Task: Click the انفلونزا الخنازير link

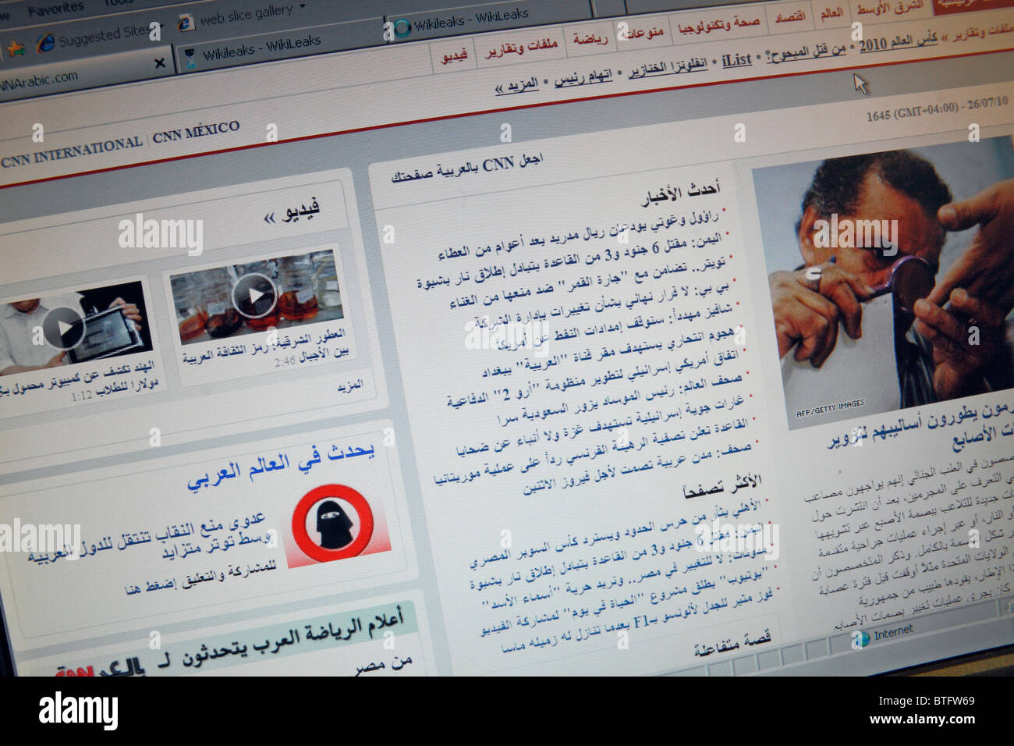Action: [x=668, y=68]
